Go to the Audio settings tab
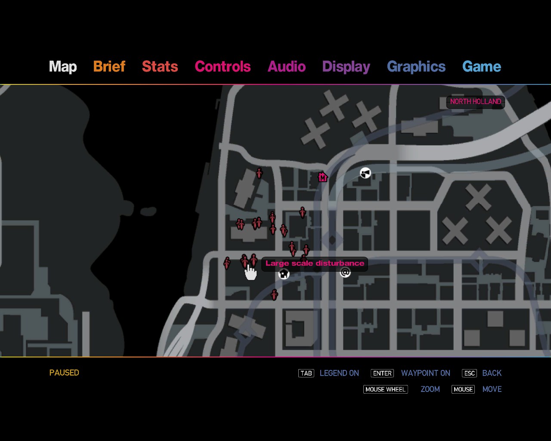The width and height of the screenshot is (551, 441). click(x=286, y=67)
